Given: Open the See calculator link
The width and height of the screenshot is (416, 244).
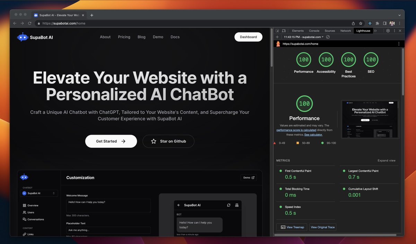Looking at the screenshot, I should [x=313, y=135].
